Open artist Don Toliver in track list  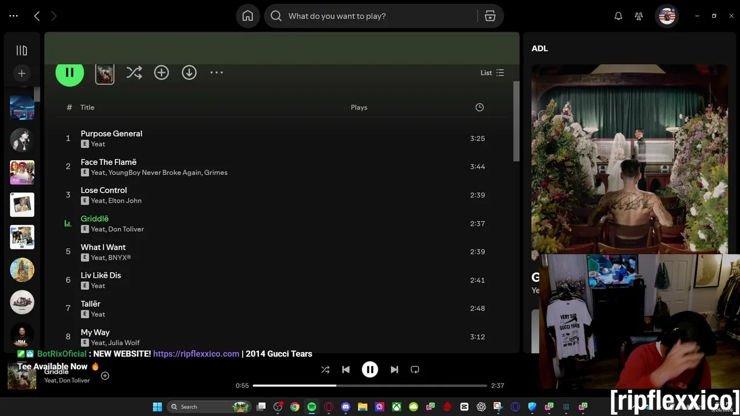[126, 229]
